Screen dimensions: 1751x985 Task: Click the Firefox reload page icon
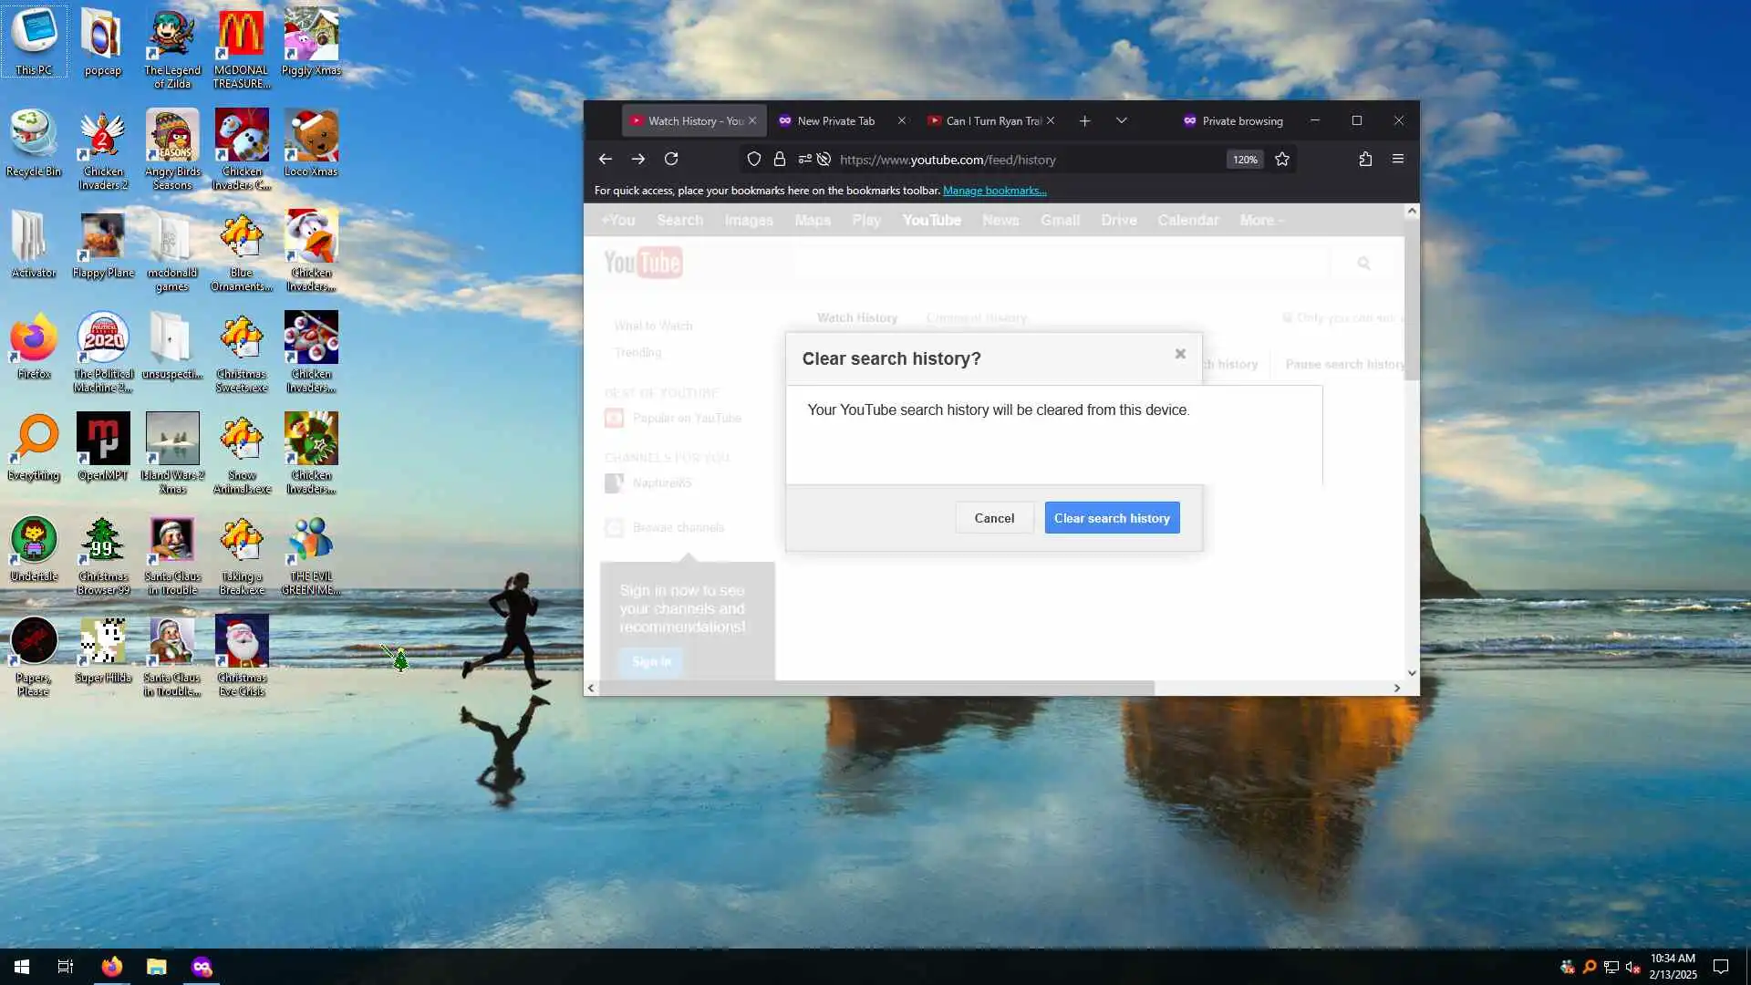(671, 159)
